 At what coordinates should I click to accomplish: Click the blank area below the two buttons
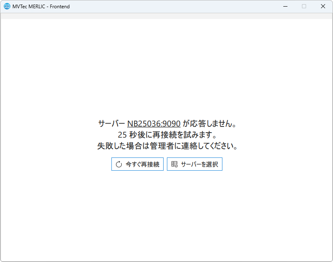(166, 215)
